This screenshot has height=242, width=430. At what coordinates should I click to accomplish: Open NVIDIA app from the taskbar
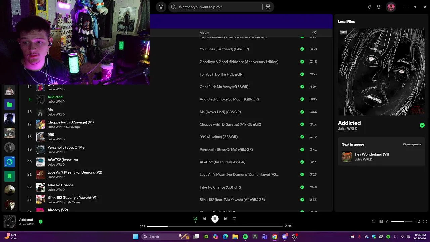click(x=206, y=237)
